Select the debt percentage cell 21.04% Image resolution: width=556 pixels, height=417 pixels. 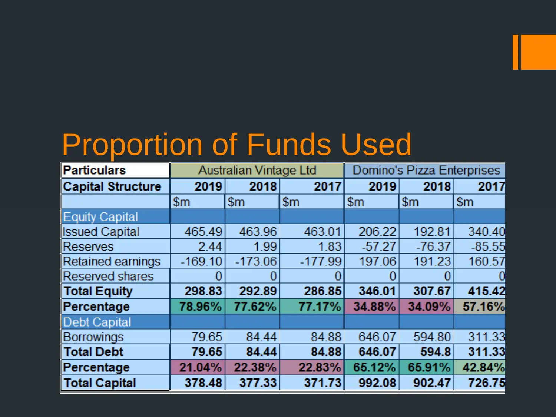[198, 367]
